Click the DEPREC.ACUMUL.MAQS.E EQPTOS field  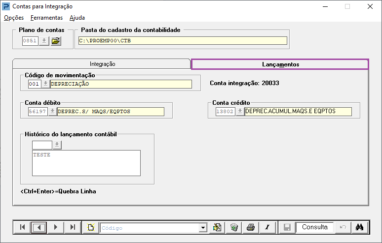pos(298,112)
